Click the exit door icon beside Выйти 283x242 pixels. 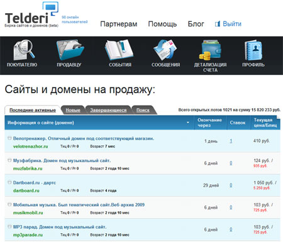(218, 24)
